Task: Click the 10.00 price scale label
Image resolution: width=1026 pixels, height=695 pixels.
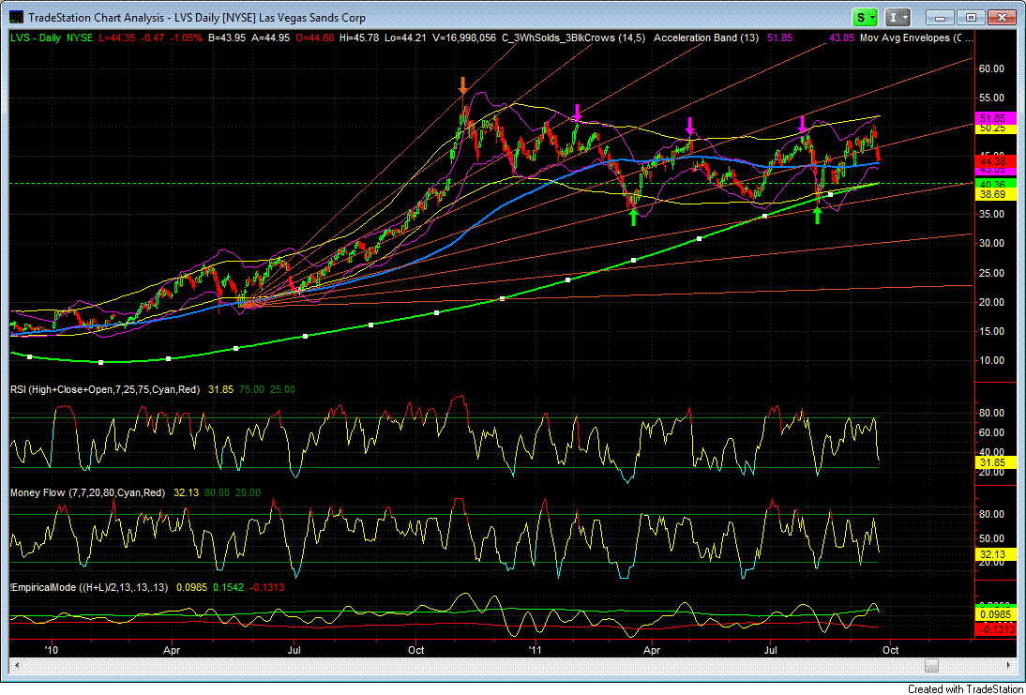Action: pos(992,360)
